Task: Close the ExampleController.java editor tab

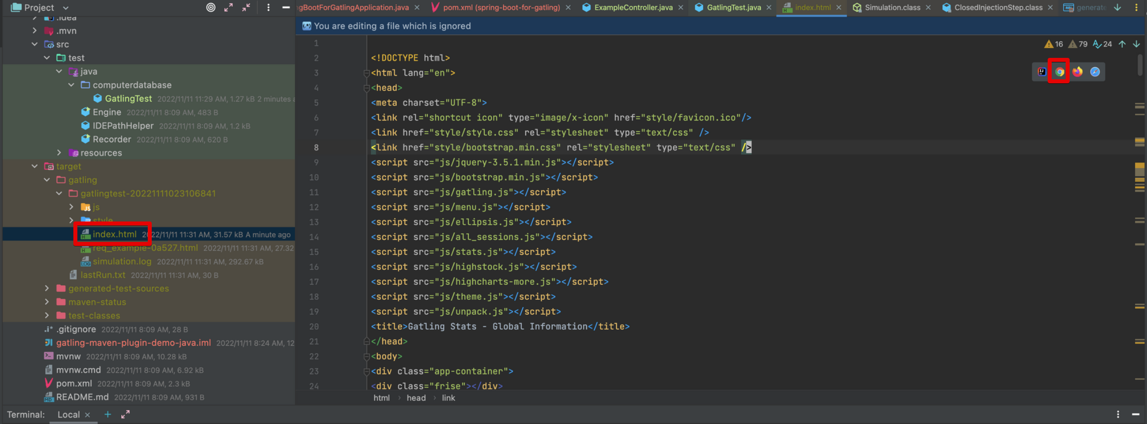Action: [x=680, y=7]
